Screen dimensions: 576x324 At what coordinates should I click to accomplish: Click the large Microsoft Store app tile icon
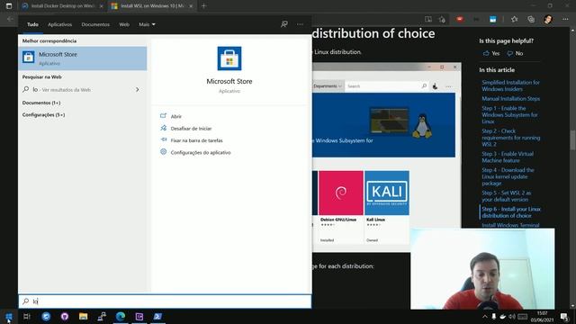[229, 58]
